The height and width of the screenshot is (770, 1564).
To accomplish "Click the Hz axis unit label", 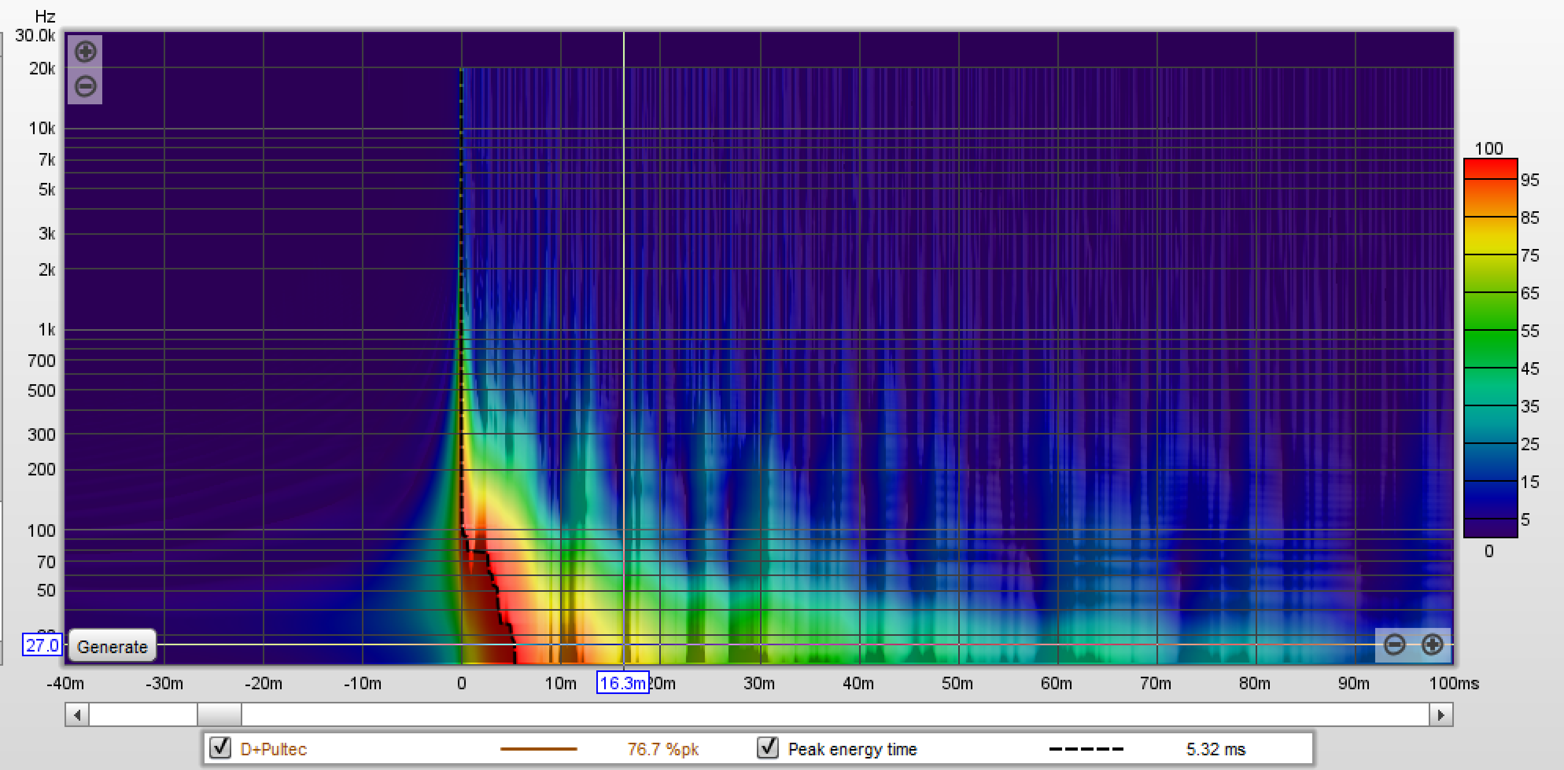I will click(x=45, y=16).
